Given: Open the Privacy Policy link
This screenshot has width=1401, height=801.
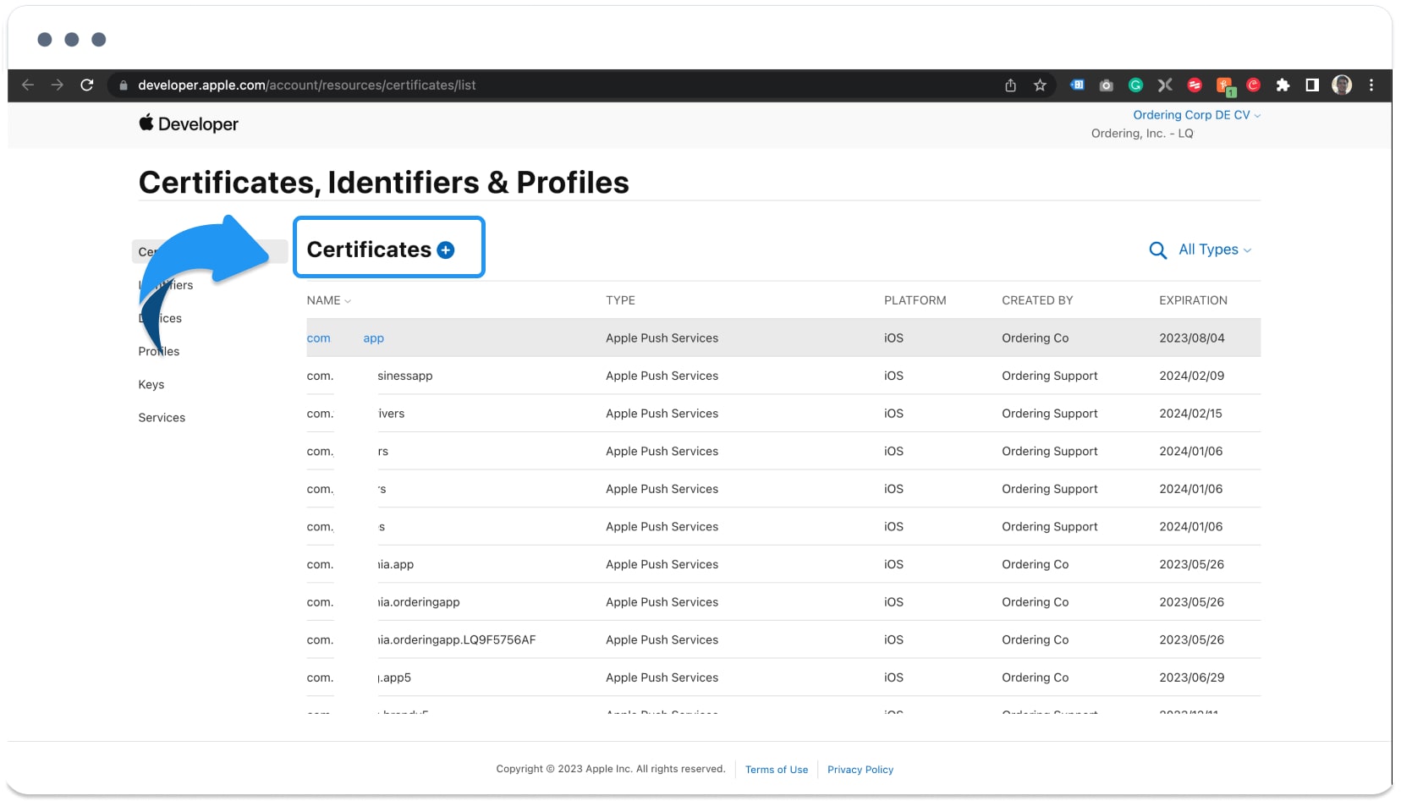Looking at the screenshot, I should tap(860, 770).
